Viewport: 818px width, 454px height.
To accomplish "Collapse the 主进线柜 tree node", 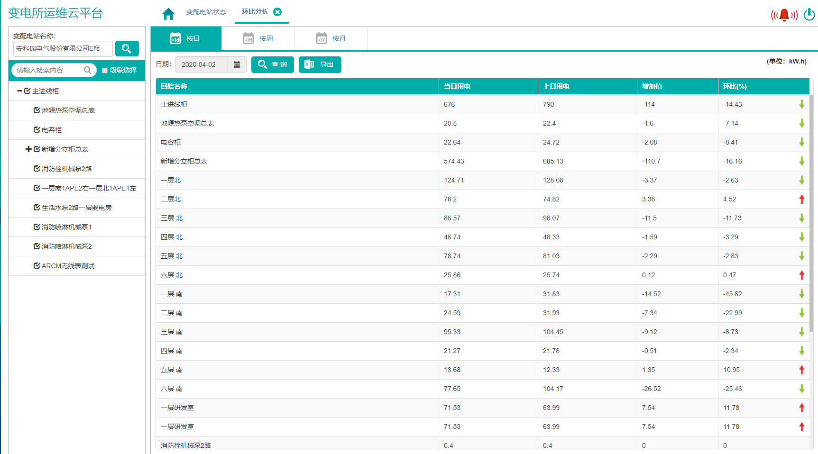I will 20,91.
